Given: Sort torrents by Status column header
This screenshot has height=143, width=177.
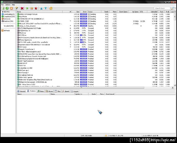Looking at the screenshot, I should [x=94, y=12].
